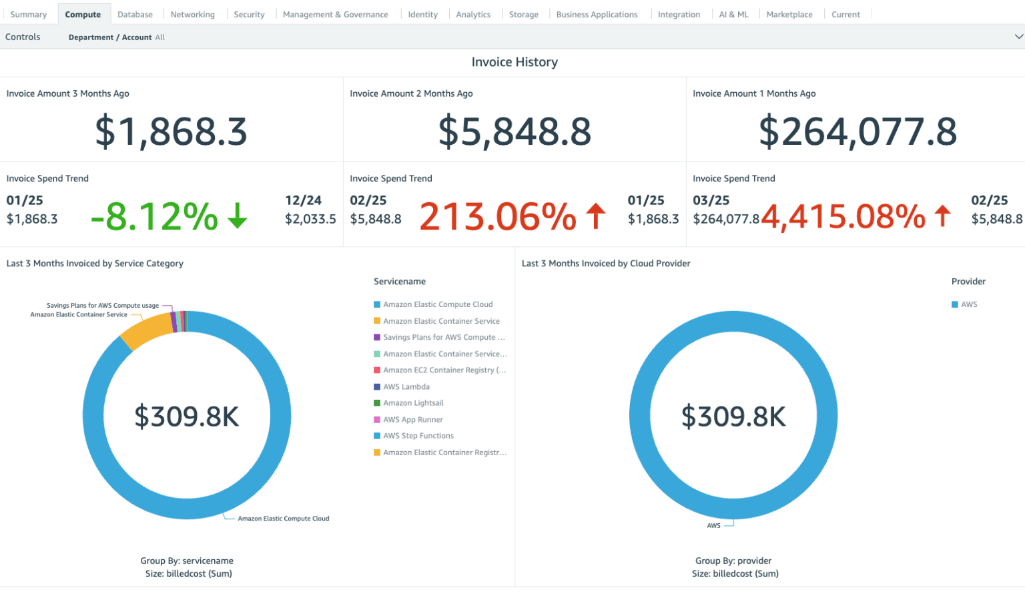View the Marketplace tab

click(x=789, y=13)
